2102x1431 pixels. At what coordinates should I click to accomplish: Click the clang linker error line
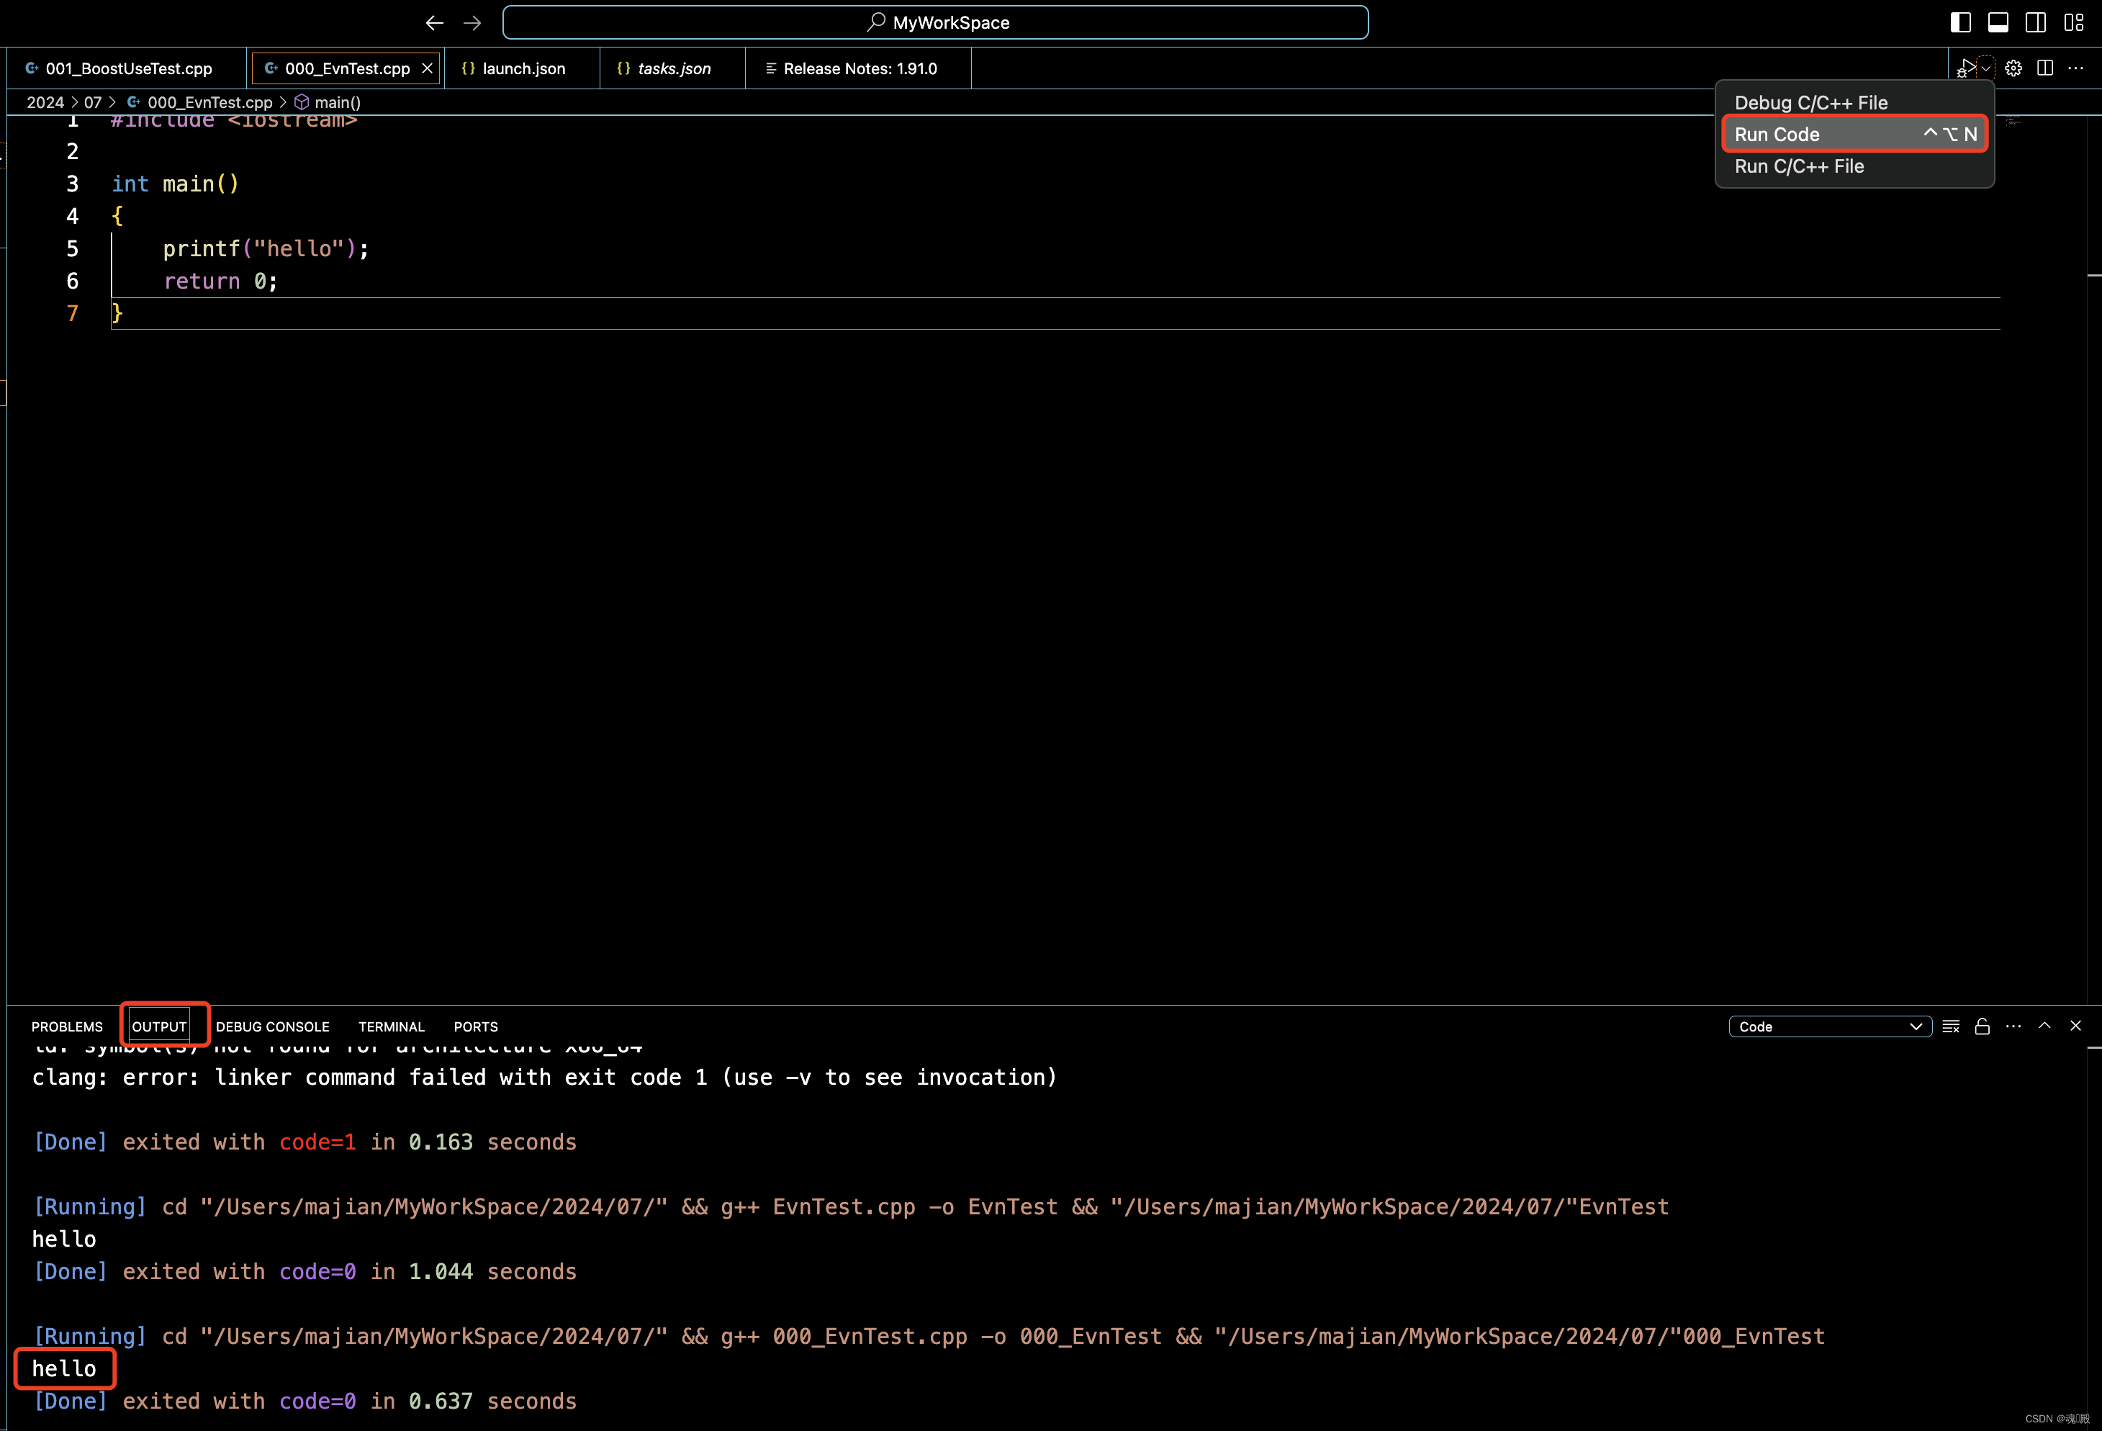coord(544,1078)
